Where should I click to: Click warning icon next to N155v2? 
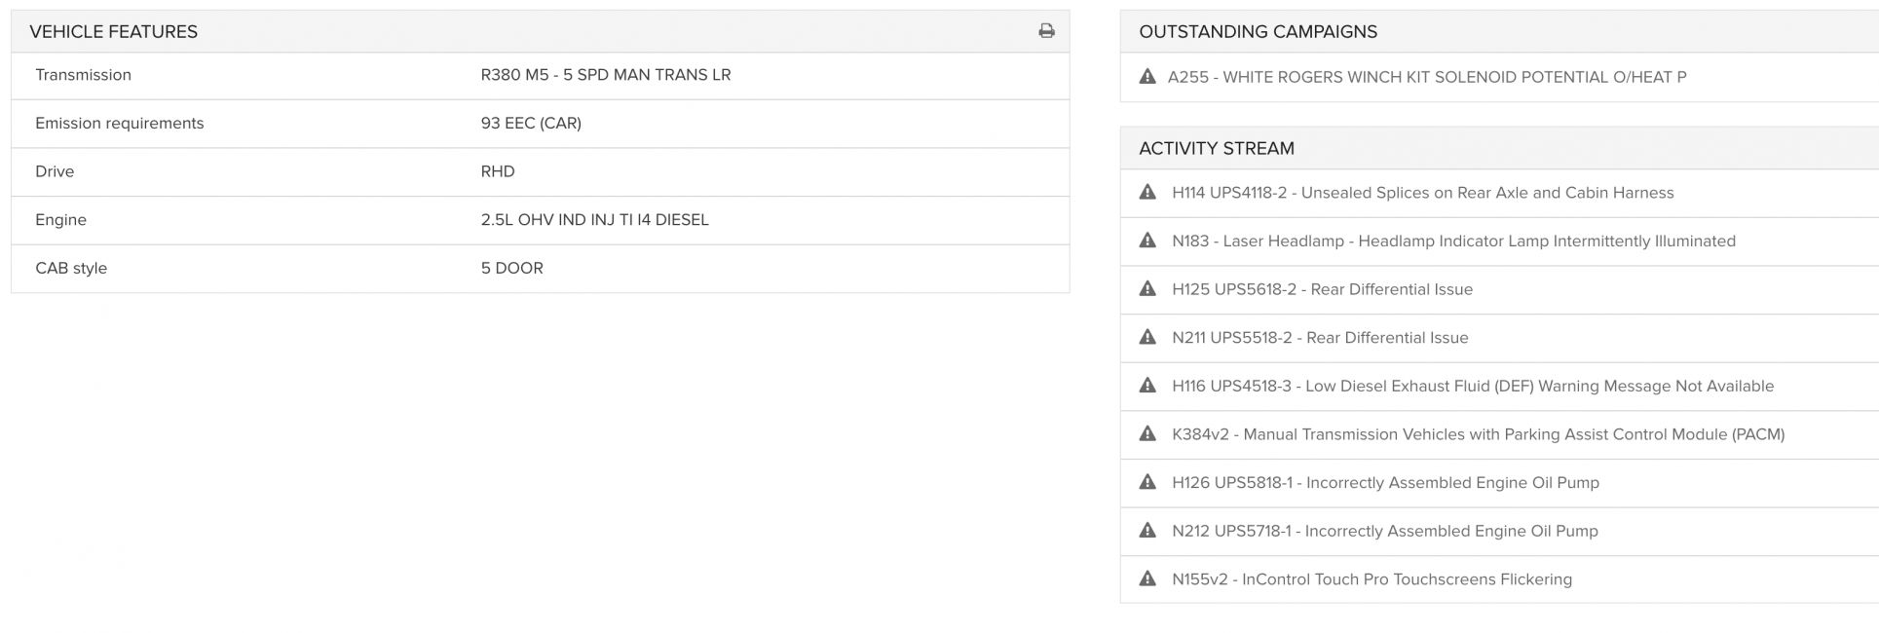click(1147, 578)
